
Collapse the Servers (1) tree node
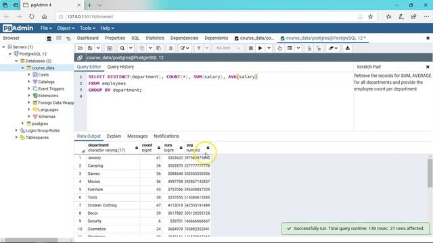coord(4,47)
